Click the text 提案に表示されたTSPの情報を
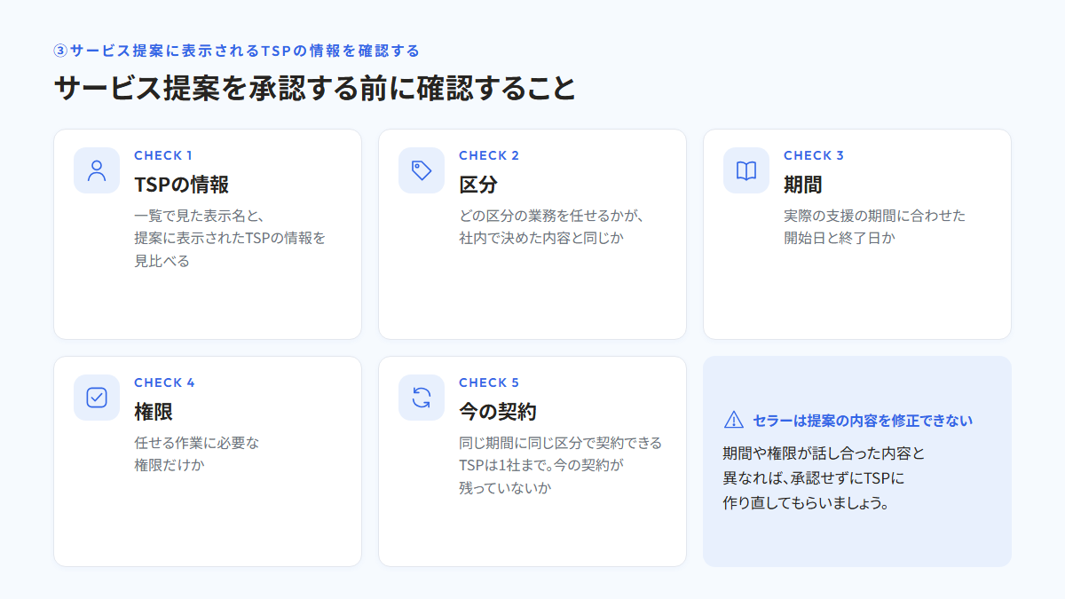1065x599 pixels. (230, 238)
